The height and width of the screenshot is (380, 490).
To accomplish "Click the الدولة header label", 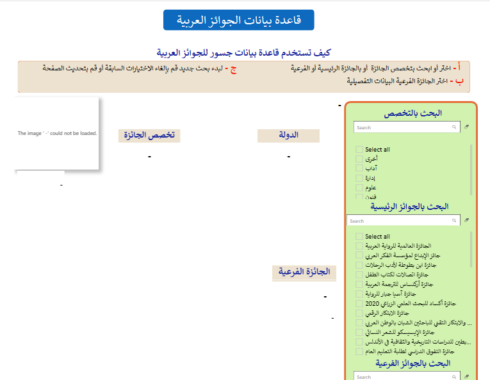I will coord(288,136).
